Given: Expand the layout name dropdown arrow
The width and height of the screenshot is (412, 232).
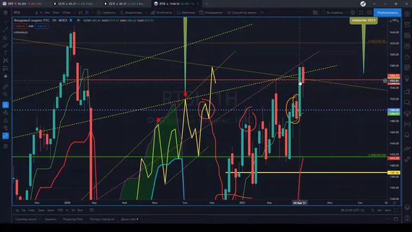Looking at the screenshot, I should pos(346,12).
